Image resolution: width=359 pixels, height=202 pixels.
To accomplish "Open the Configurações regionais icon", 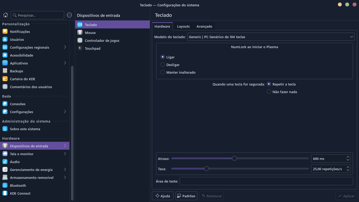I will coord(5,47).
